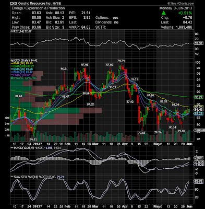Click the 79.58 low price label
The width and height of the screenshot is (205, 209).
click(141, 133)
